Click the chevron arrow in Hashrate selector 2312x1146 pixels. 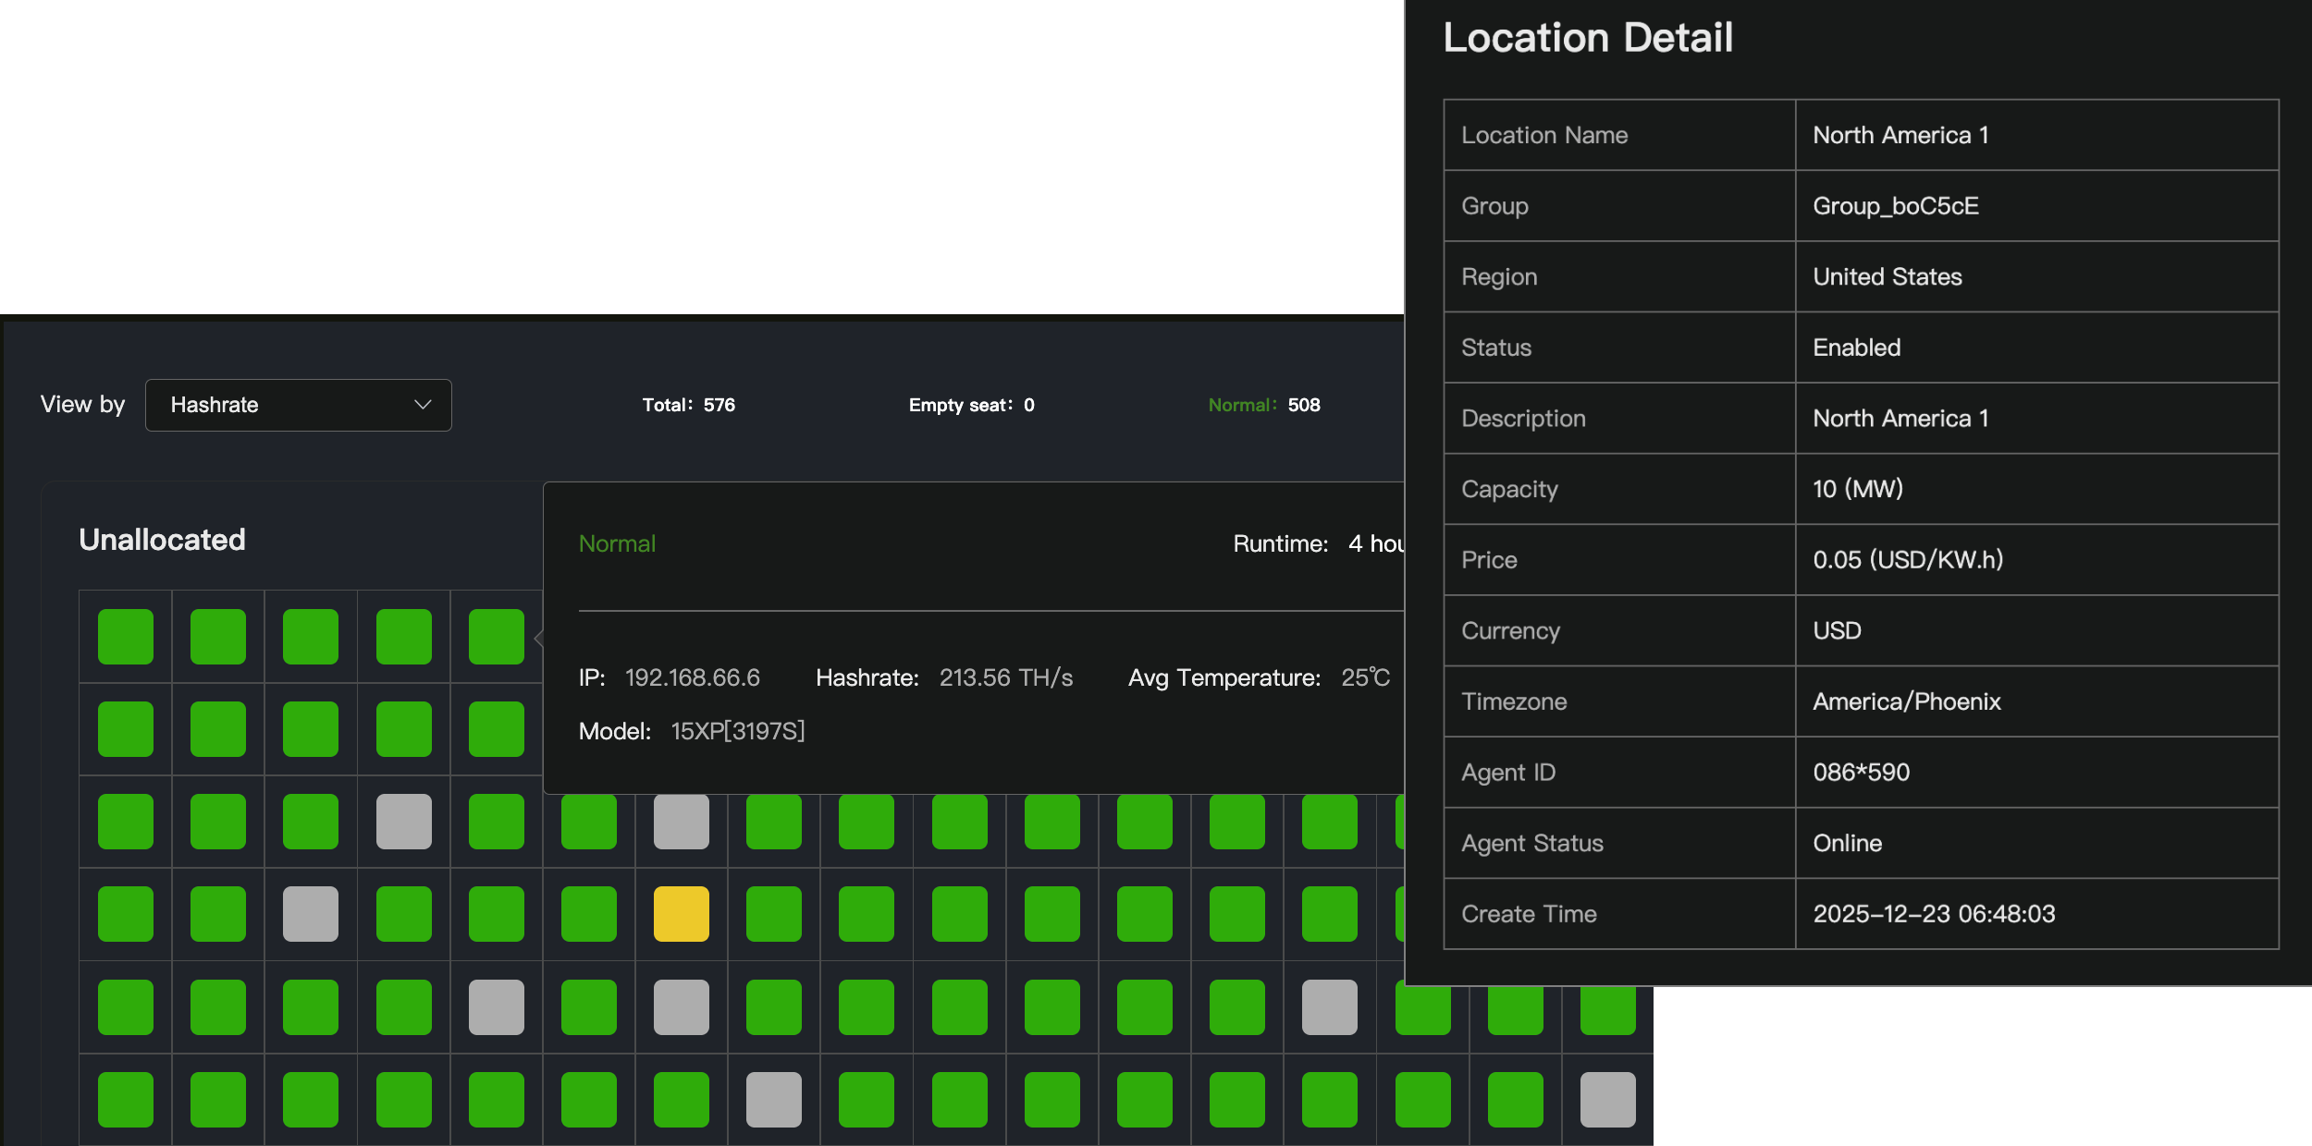coord(423,405)
